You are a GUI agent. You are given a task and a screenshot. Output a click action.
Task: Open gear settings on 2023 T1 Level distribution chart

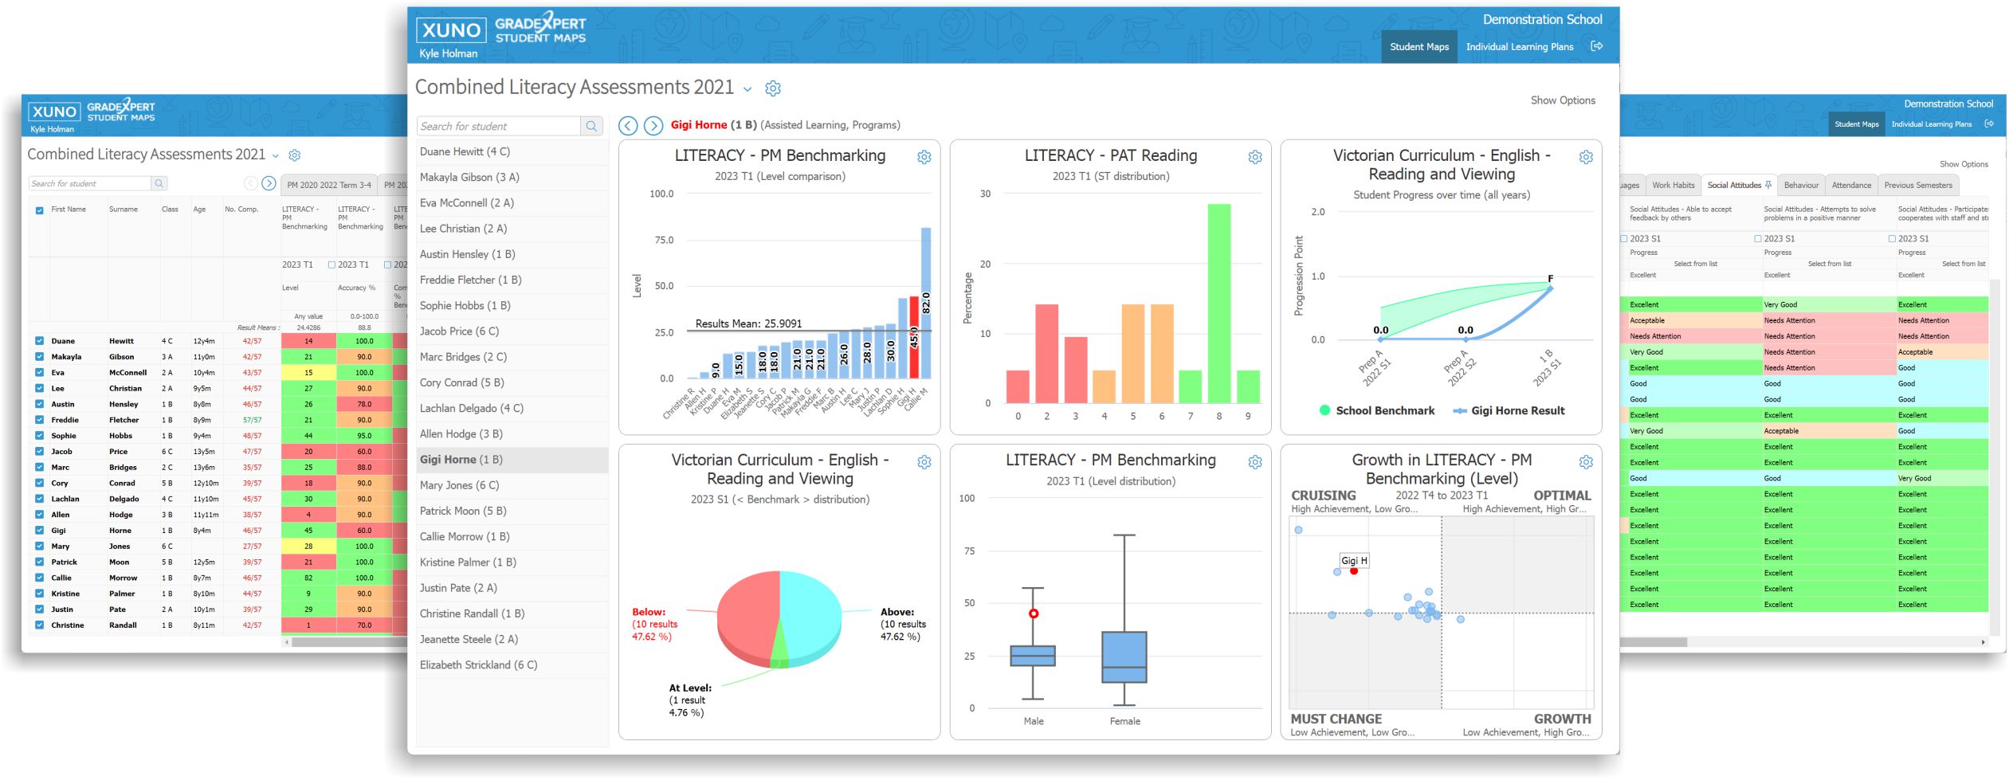(x=1255, y=462)
